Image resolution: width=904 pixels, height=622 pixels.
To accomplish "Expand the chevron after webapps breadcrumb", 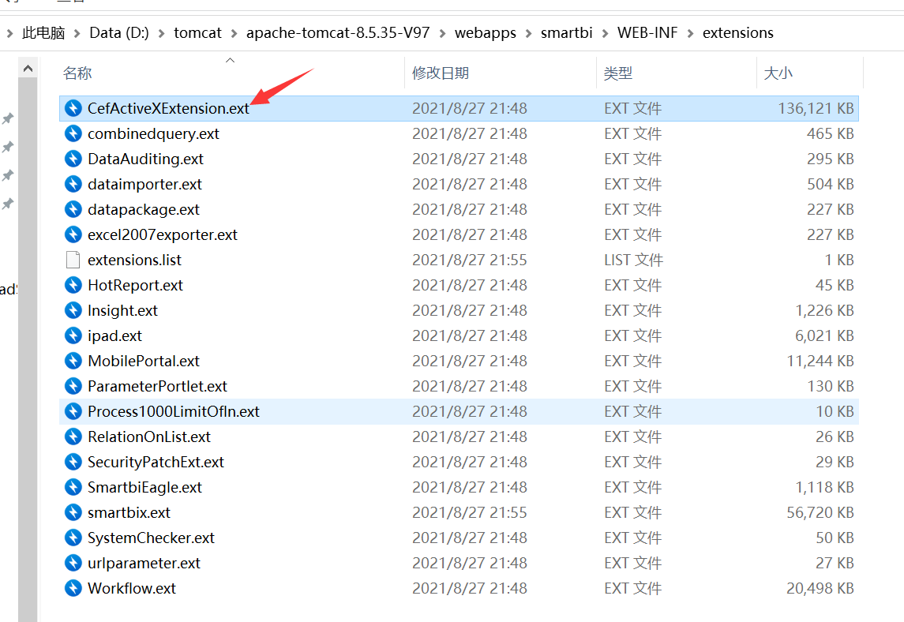I will 528,33.
